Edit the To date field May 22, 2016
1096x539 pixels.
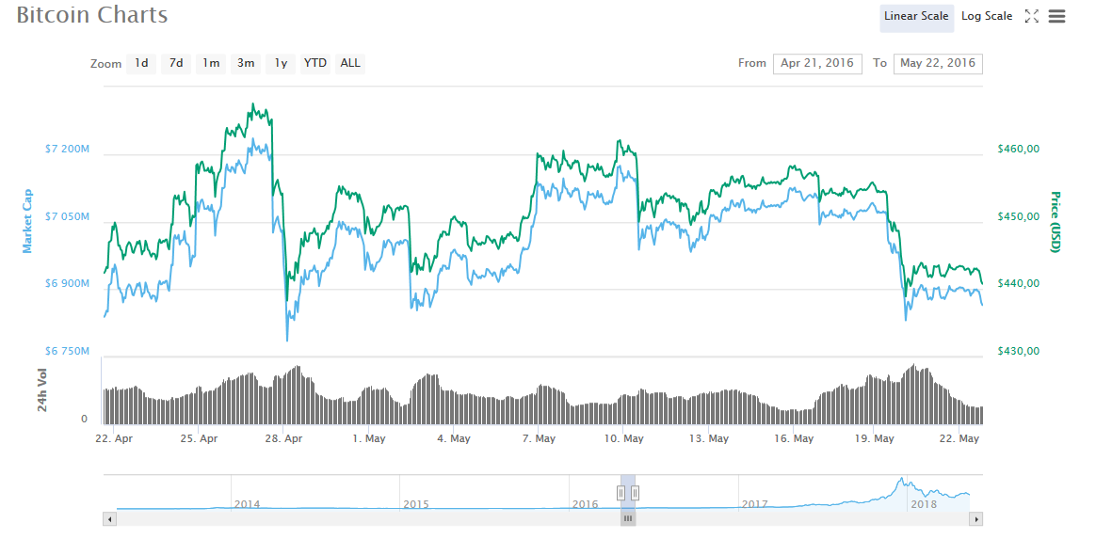click(x=938, y=64)
